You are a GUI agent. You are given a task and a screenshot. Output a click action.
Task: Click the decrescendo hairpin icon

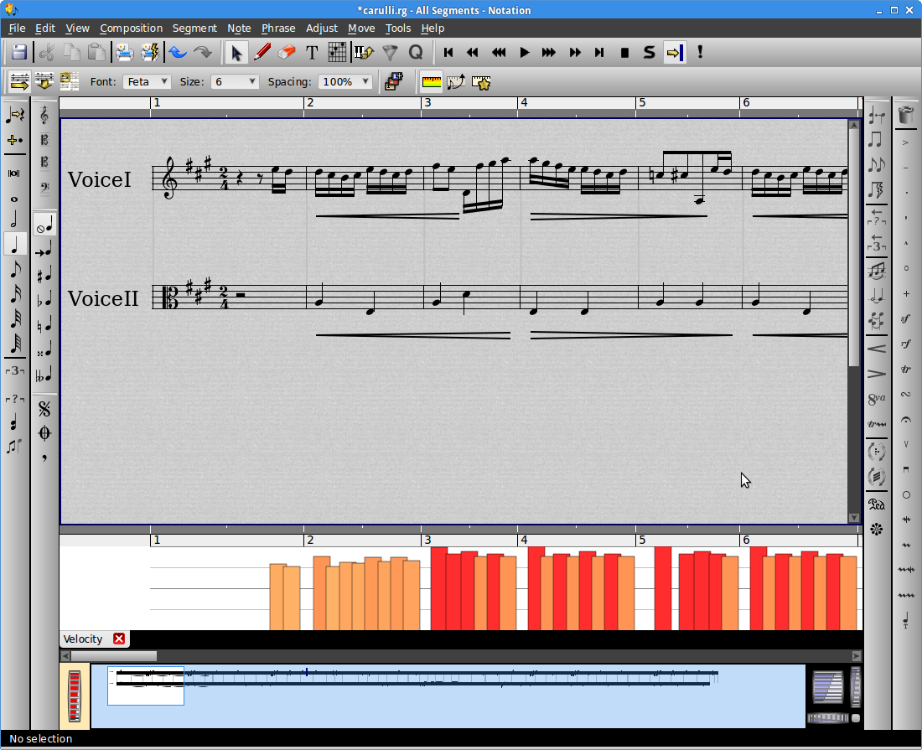[x=876, y=374]
